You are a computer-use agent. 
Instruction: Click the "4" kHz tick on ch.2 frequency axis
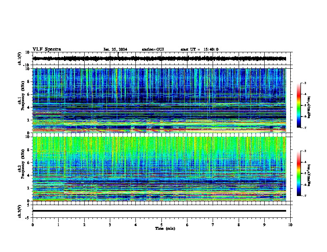28,175
